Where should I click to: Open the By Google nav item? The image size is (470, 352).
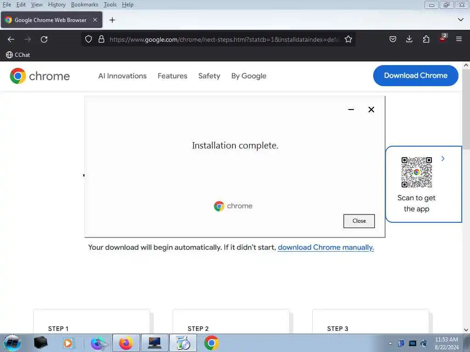249,76
